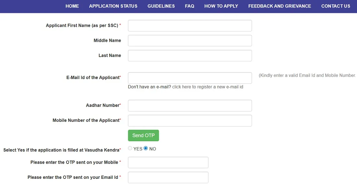Select NO for Vasudha Kendra

coord(146,148)
